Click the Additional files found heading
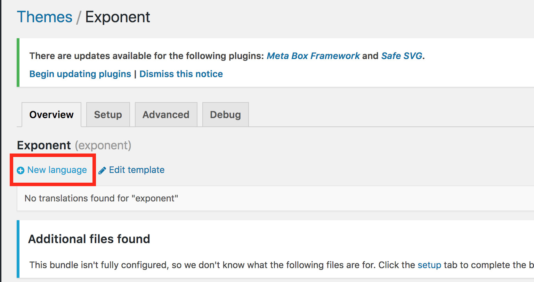Image resolution: width=534 pixels, height=282 pixels. pos(89,239)
